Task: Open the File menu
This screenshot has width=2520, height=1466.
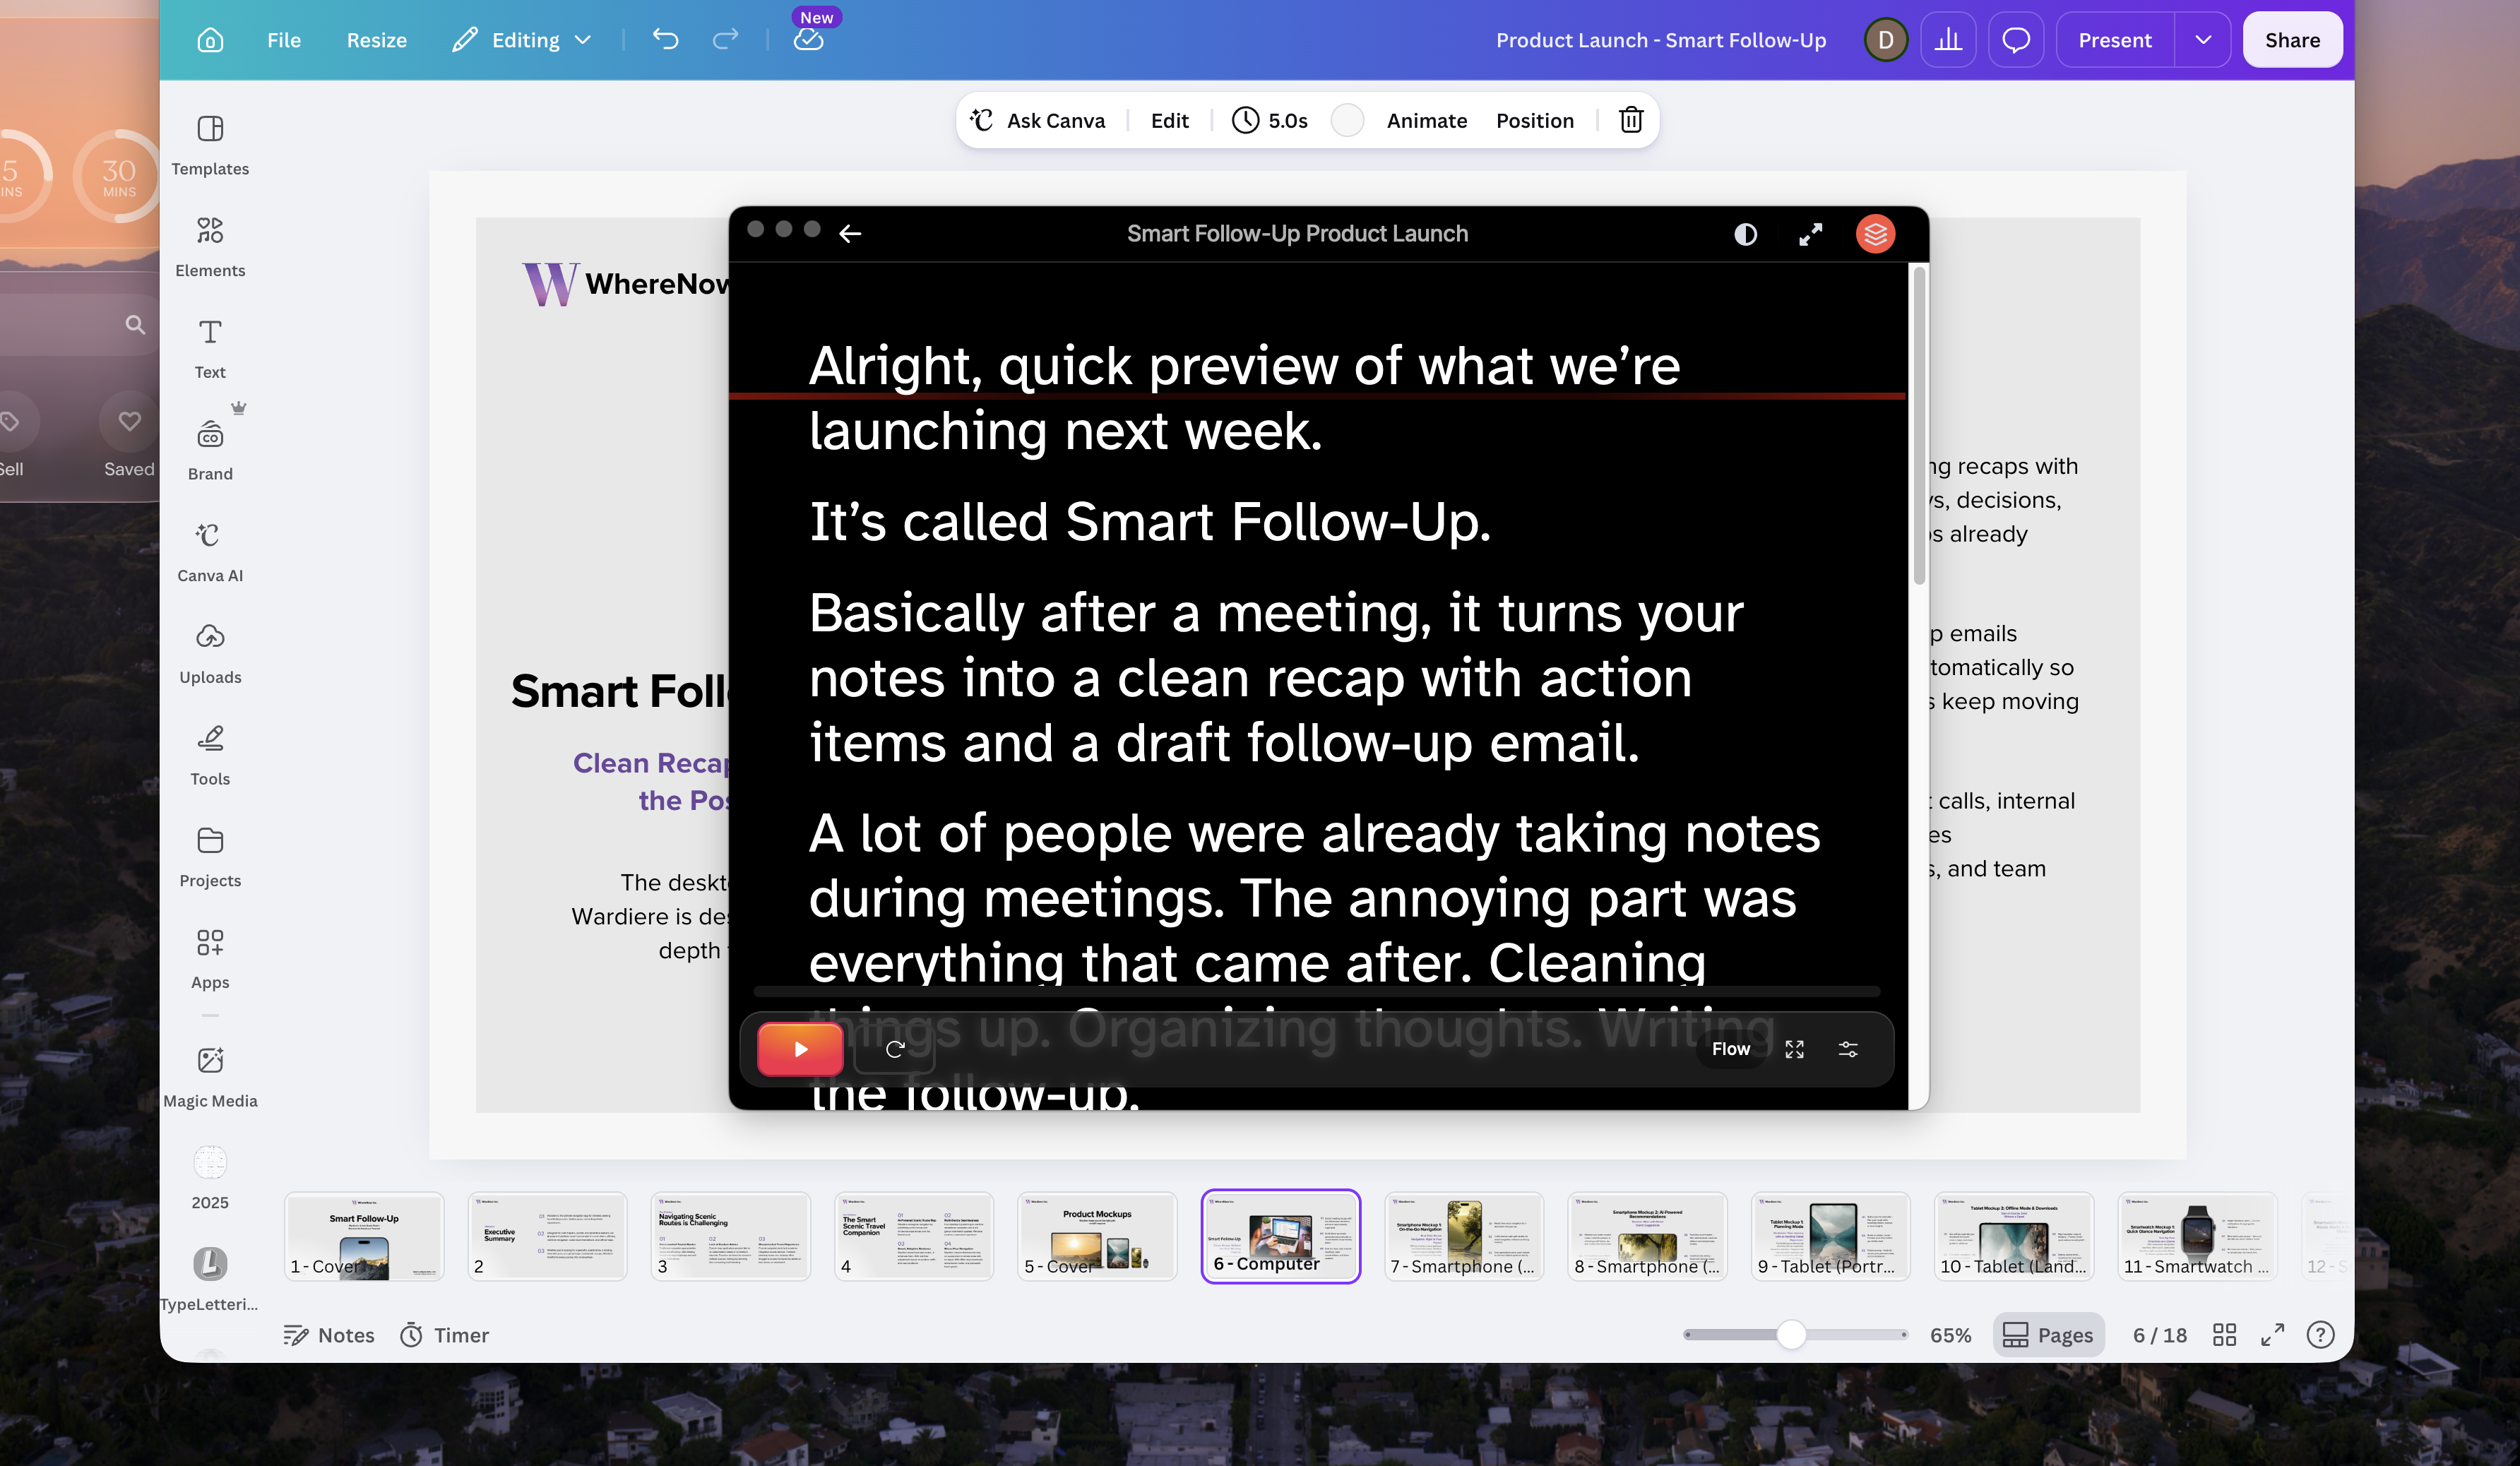Action: coord(284,40)
